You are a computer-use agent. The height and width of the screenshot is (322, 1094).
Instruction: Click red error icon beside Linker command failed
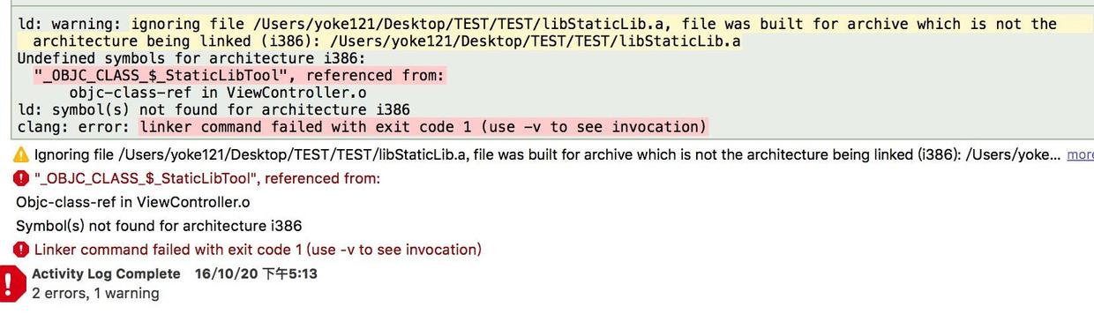click(x=21, y=250)
